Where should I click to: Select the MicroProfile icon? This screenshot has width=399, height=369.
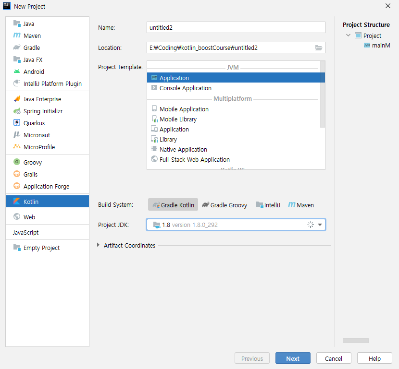click(x=17, y=147)
